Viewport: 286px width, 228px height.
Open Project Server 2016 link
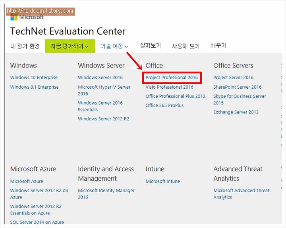[234, 78]
